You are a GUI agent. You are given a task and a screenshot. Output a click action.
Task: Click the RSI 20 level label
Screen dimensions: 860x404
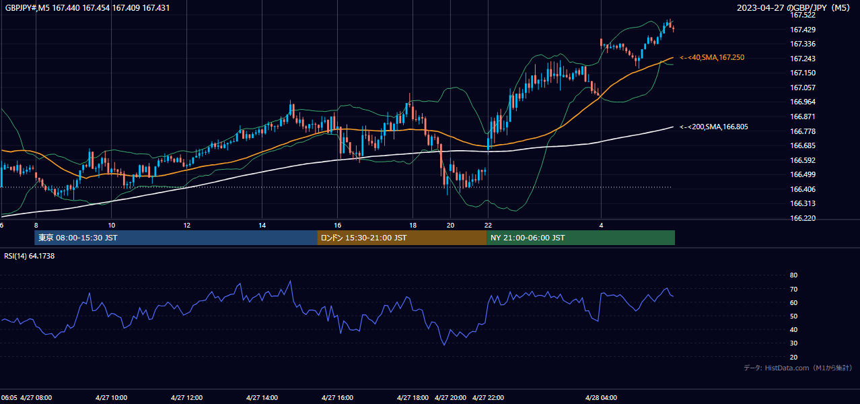coord(793,357)
